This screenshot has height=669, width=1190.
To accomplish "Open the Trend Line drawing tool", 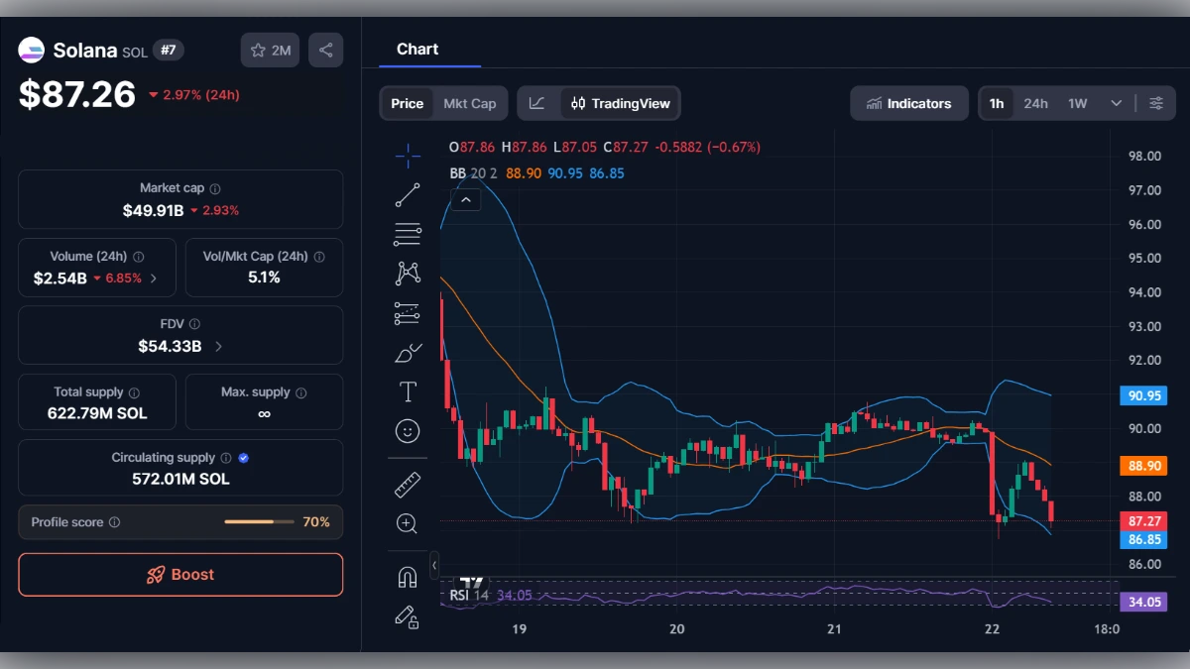I will [407, 195].
